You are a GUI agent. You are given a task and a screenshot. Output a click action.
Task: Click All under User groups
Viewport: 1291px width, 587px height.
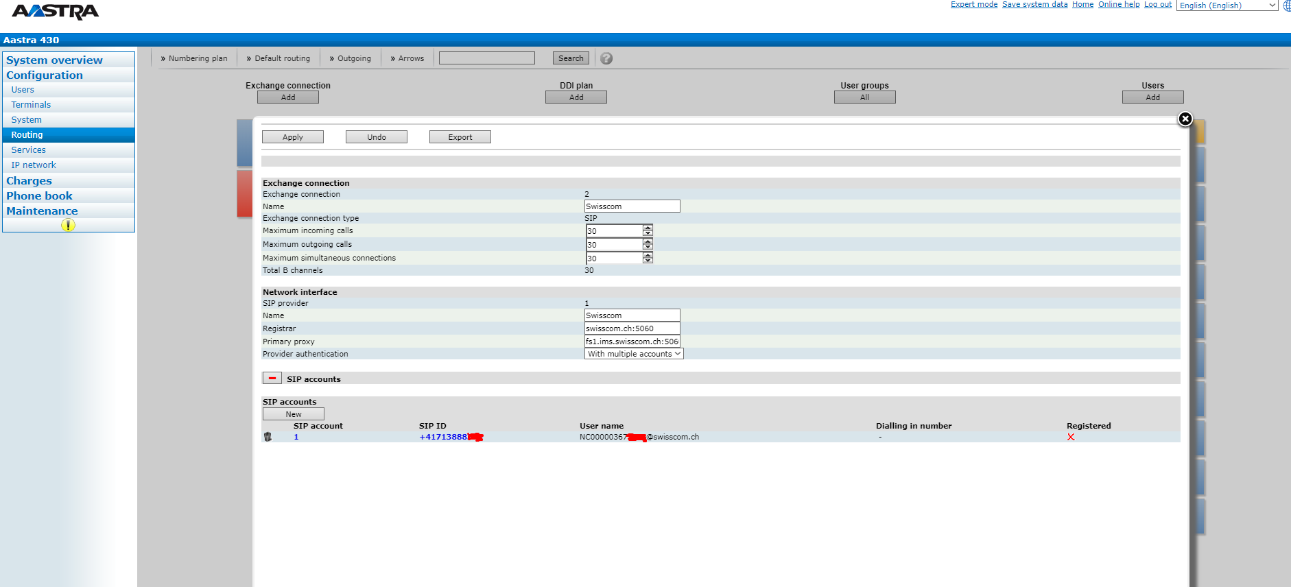[865, 97]
